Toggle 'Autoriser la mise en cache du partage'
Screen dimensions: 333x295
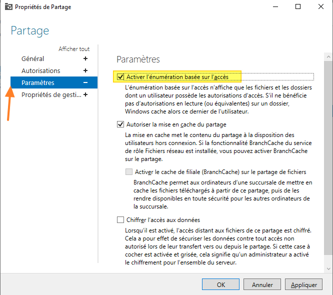click(120, 124)
